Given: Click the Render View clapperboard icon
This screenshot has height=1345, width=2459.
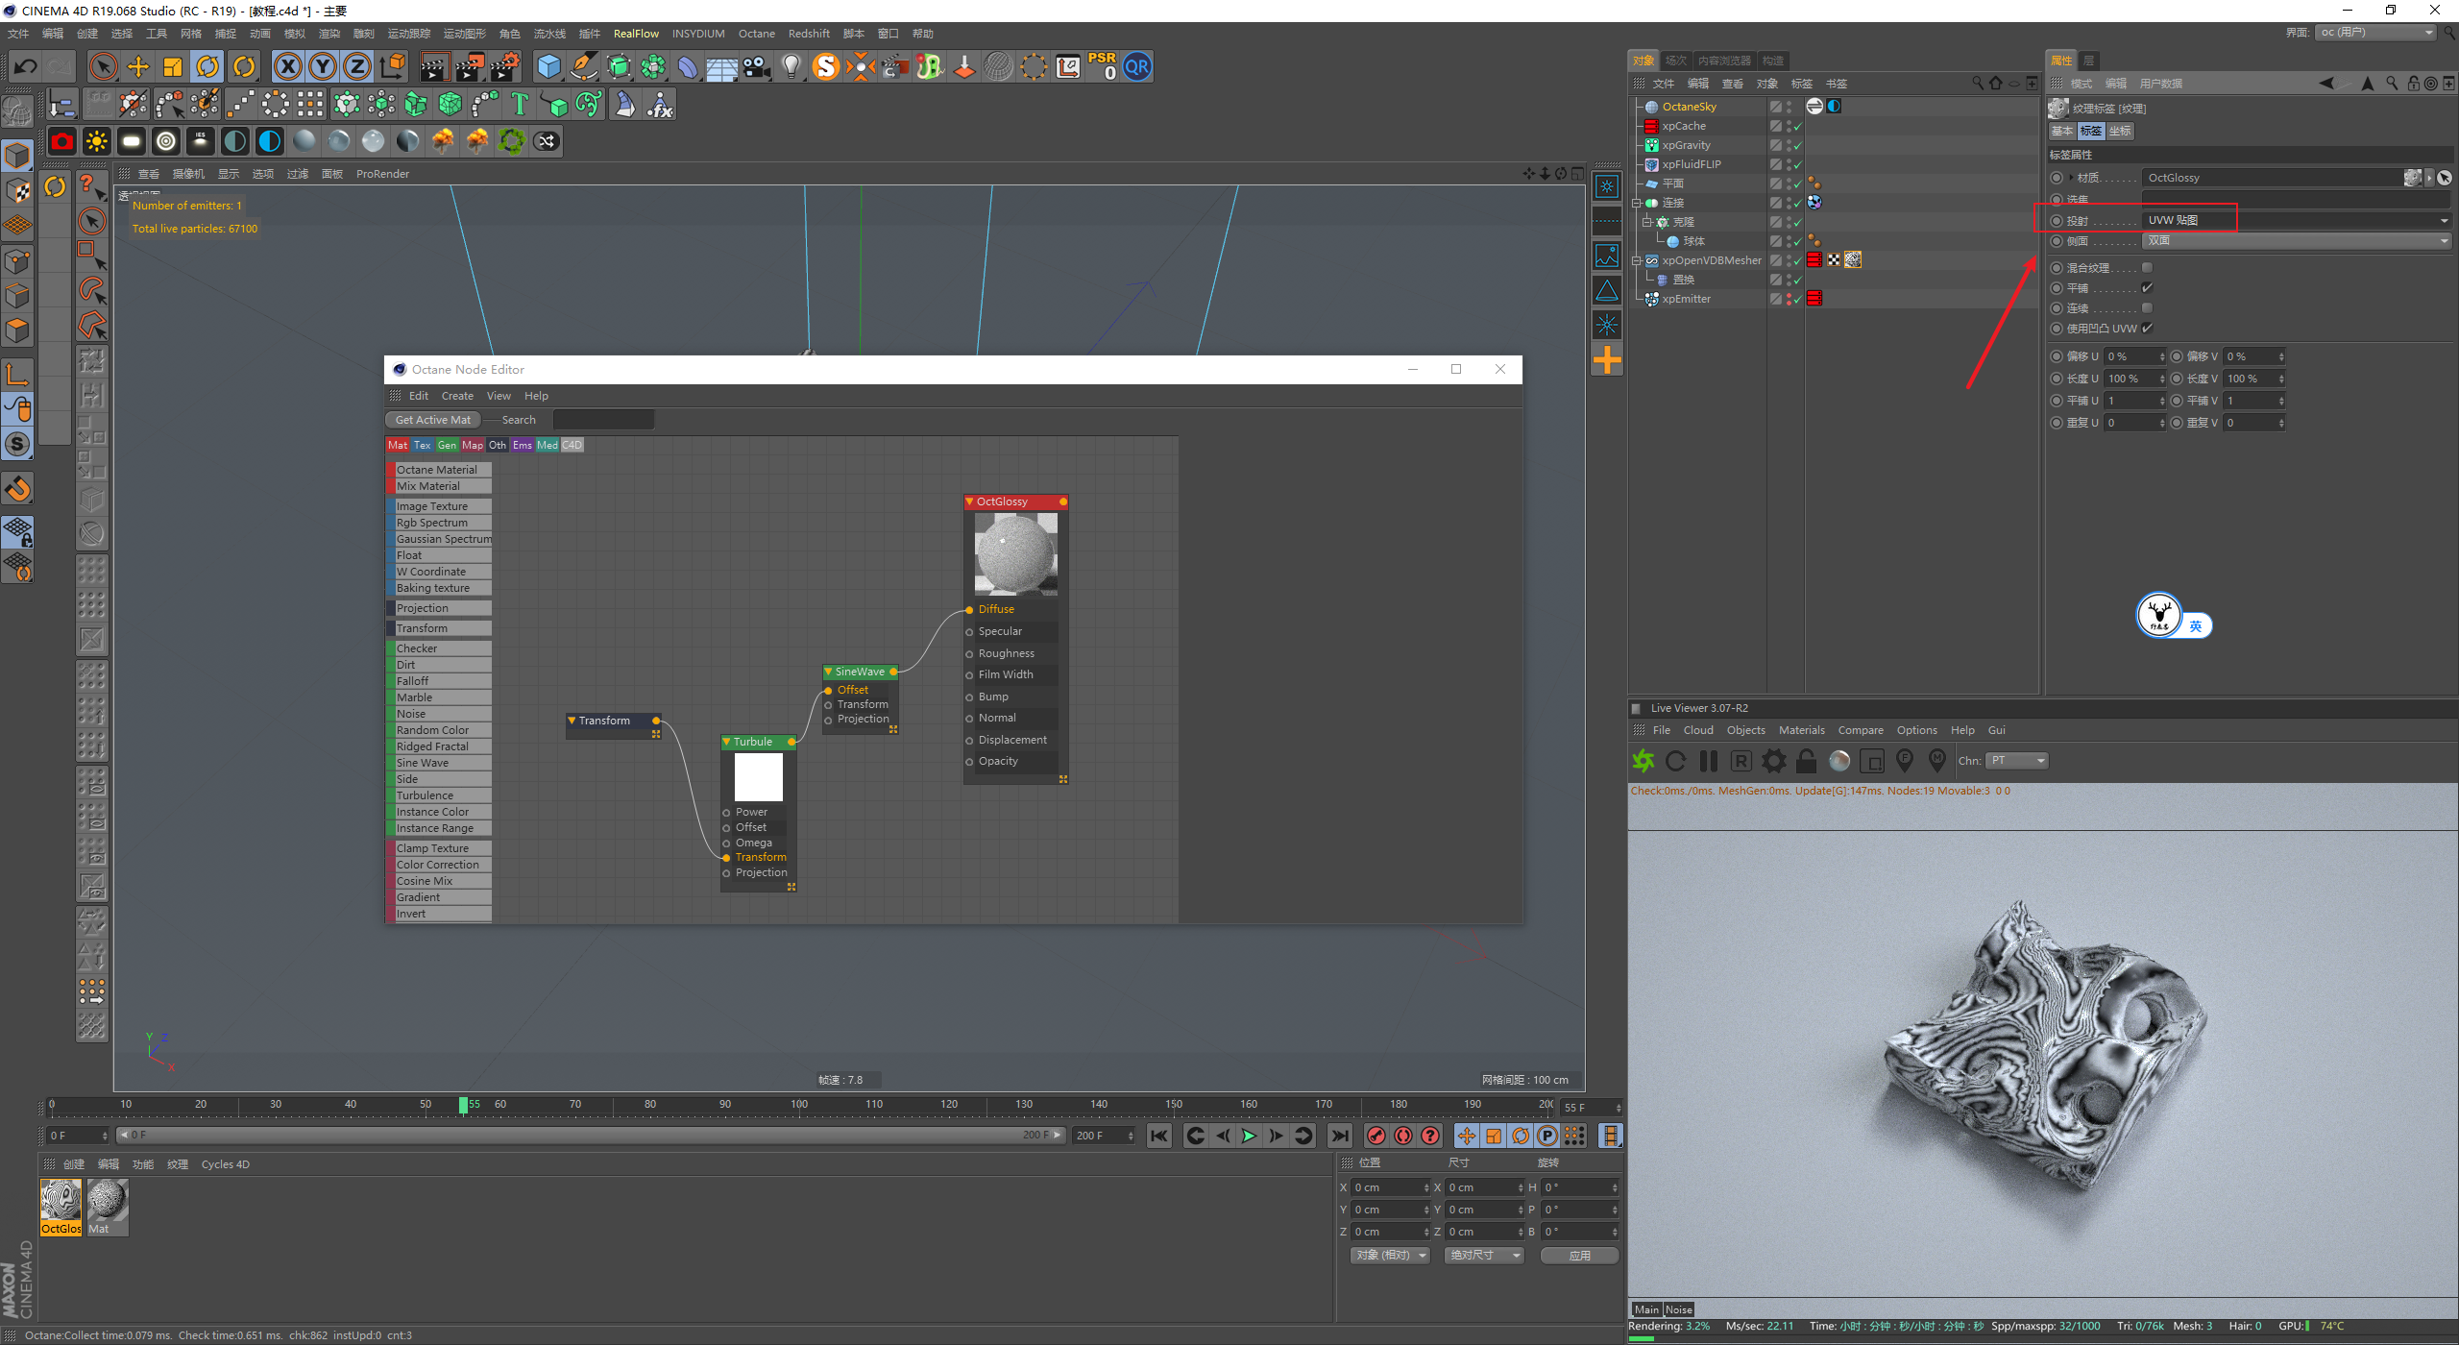Looking at the screenshot, I should tap(434, 66).
